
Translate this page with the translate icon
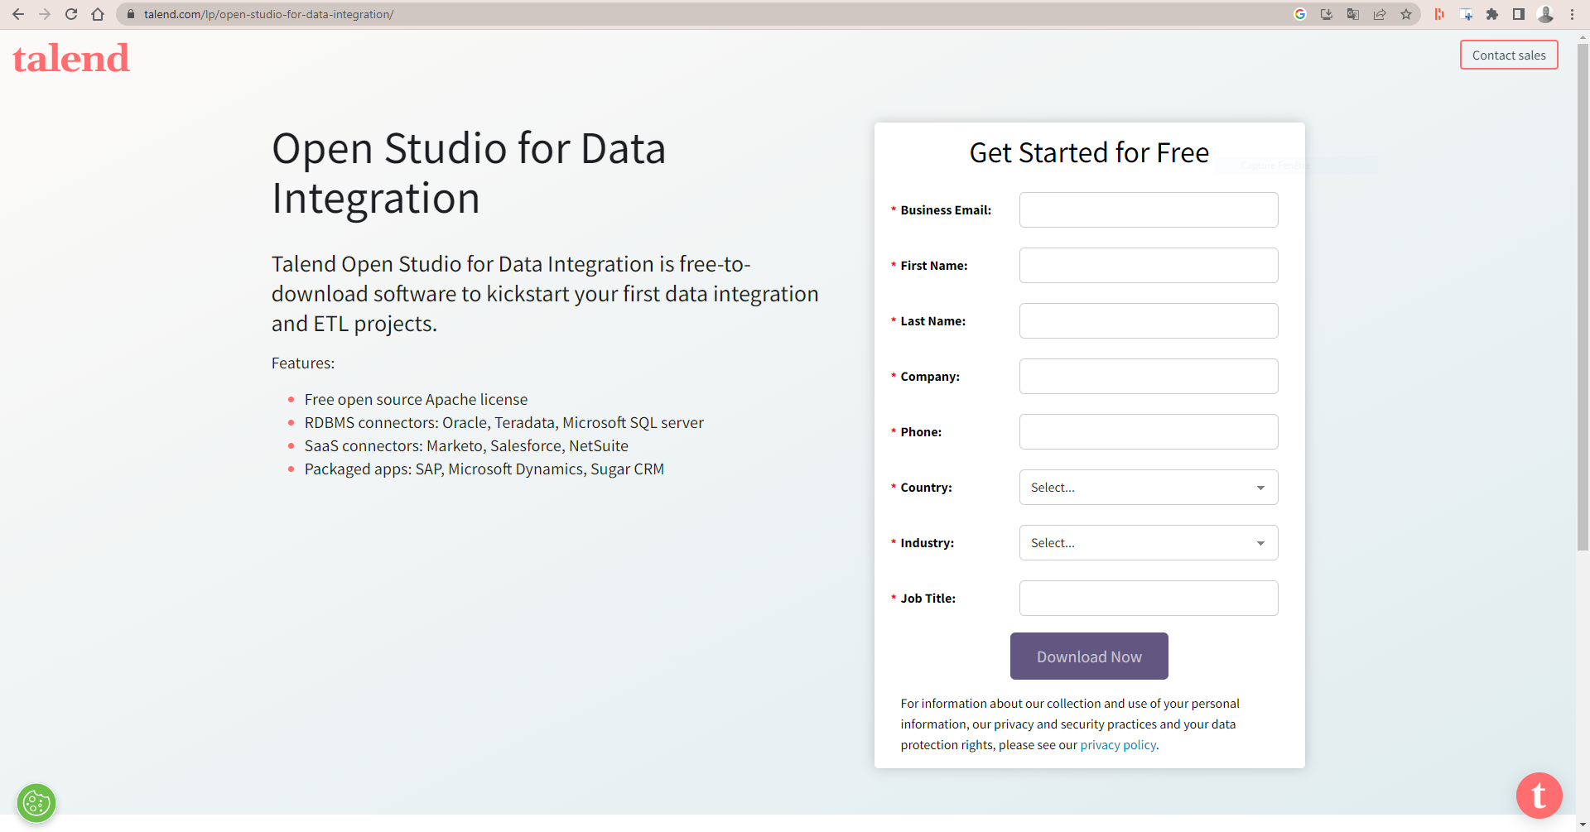pos(1353,14)
